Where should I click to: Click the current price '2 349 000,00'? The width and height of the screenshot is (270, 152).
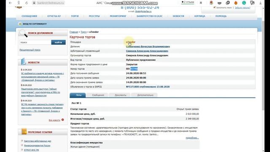192,119
